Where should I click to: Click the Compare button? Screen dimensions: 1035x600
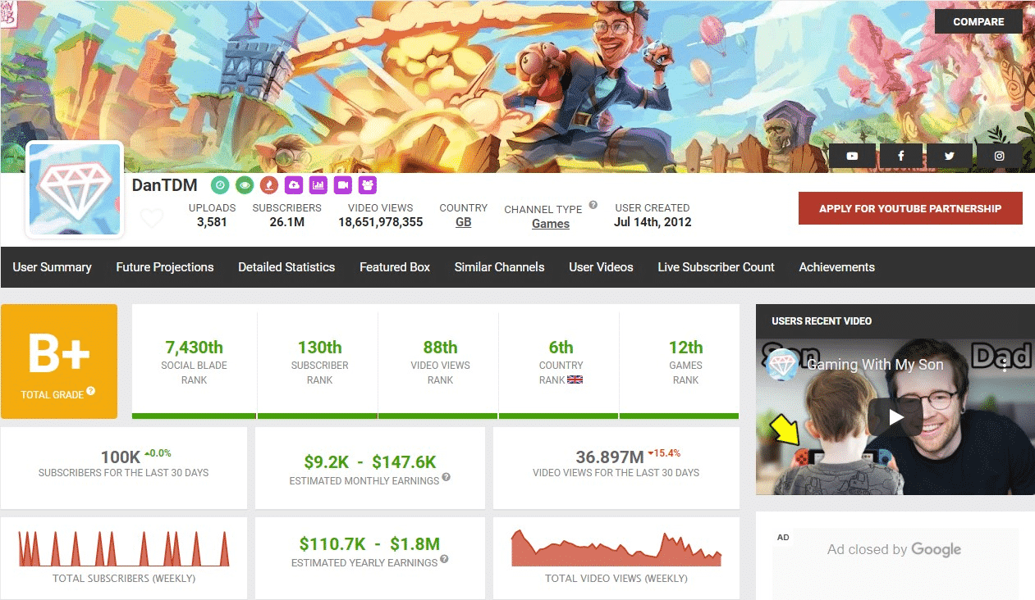[978, 21]
